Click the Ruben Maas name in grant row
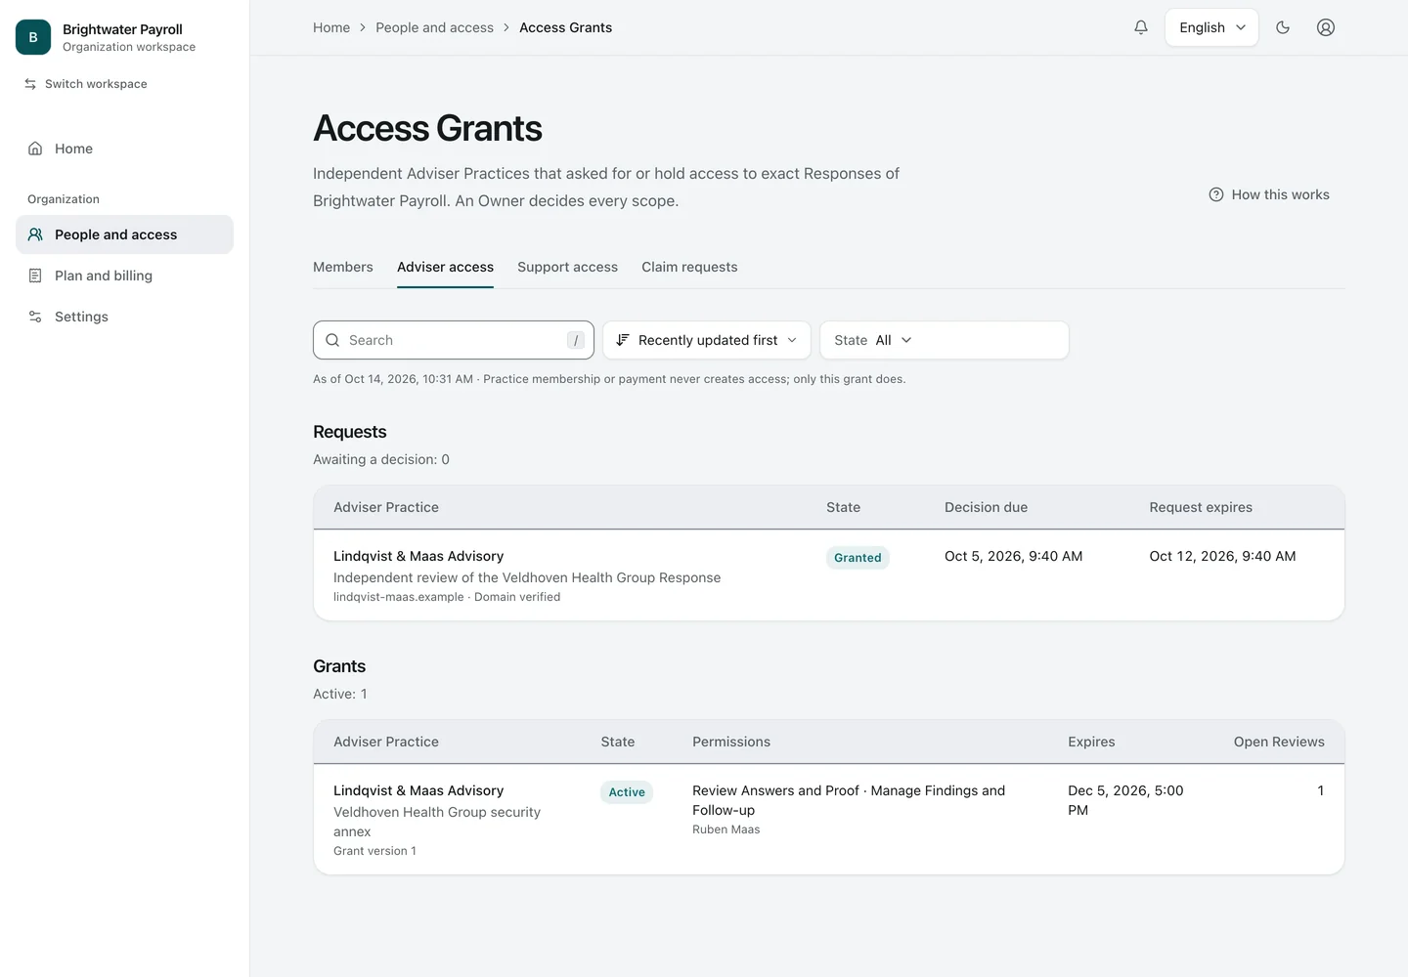The height and width of the screenshot is (977, 1408). 726,829
